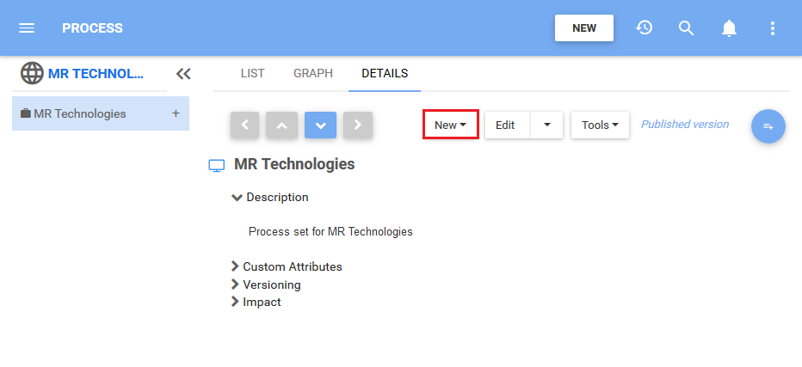Image resolution: width=802 pixels, height=367 pixels.
Task: Navigate down with the blue down-arrow button
Action: coord(321,125)
